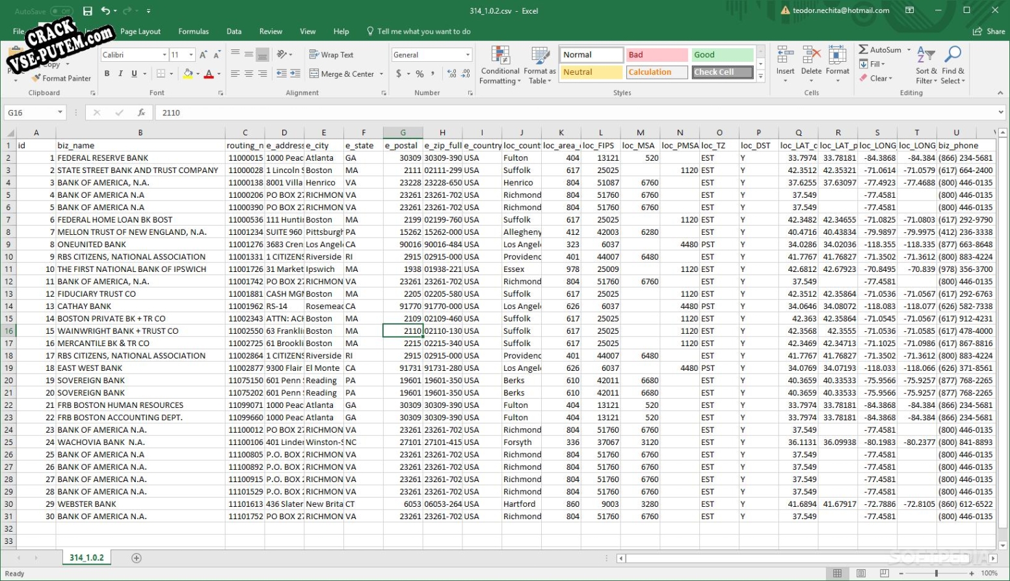Screen dimensions: 1010x581
Task: Apply the red font color
Action: pos(209,74)
